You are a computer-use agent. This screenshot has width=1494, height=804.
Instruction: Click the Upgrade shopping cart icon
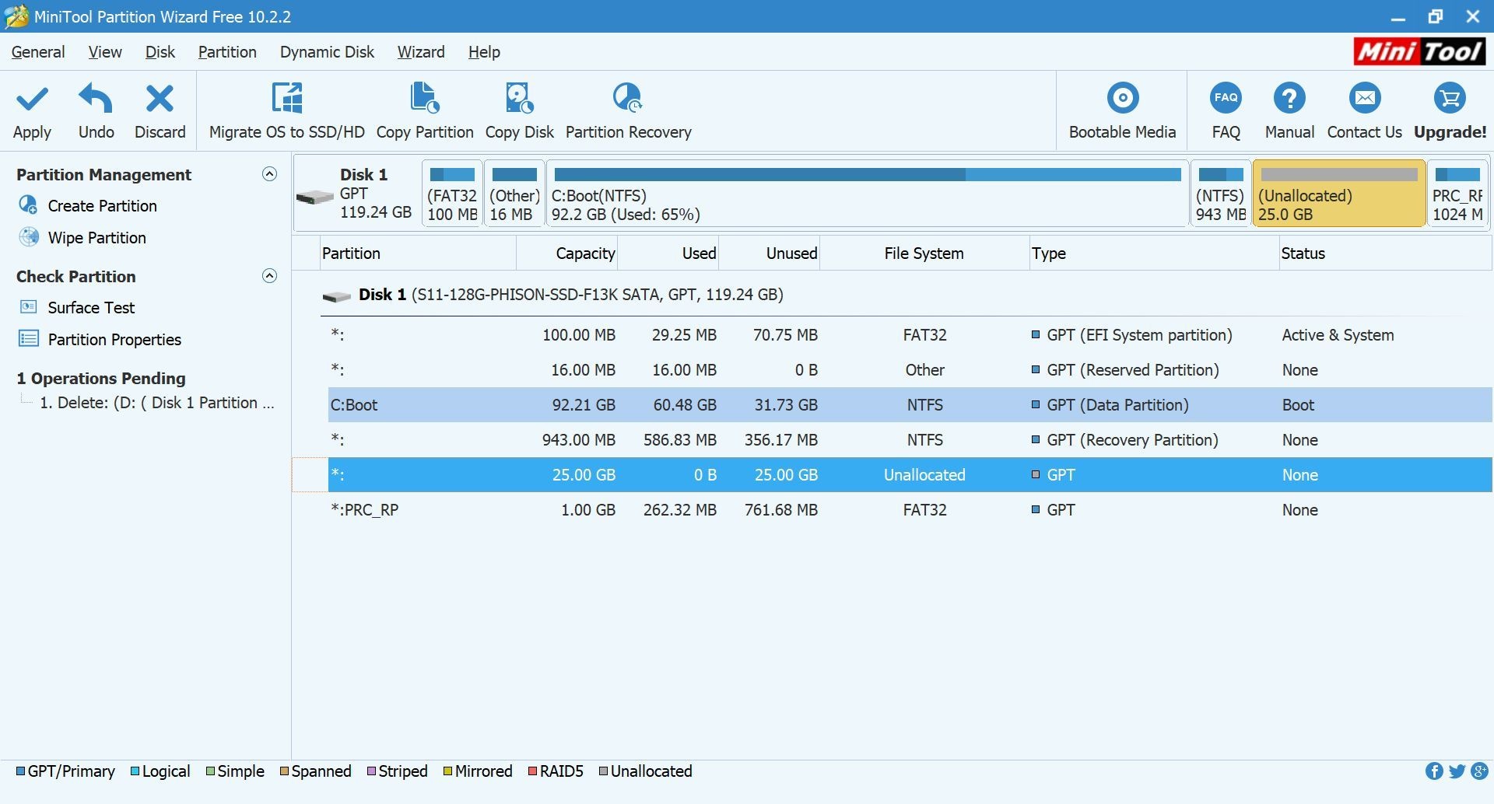tap(1450, 98)
